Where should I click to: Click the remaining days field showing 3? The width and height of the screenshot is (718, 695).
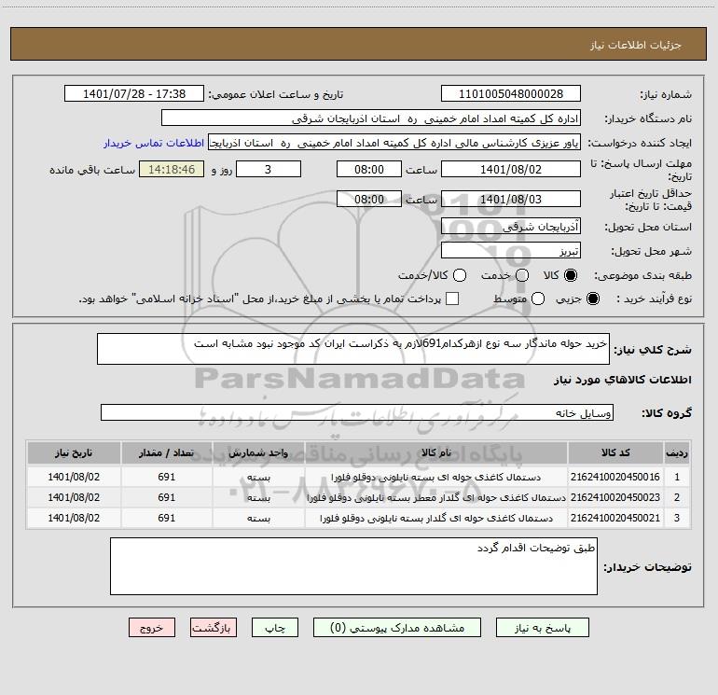point(269,169)
